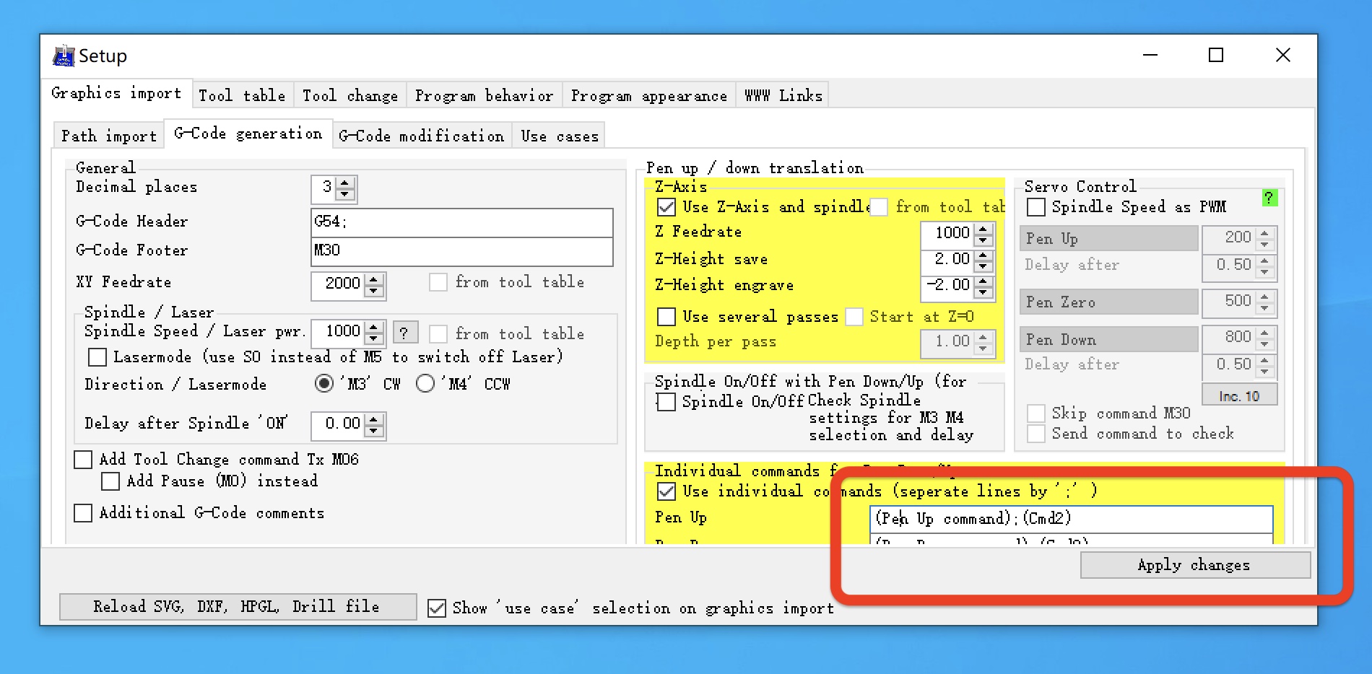Click Reload SVG, DXF, HPGL, Drill file
Screen dimensions: 1372x674
click(237, 606)
